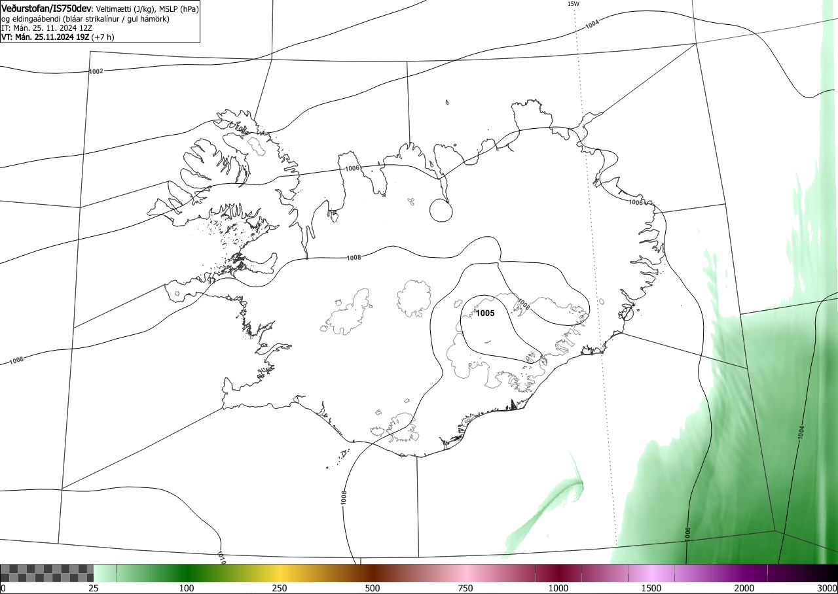The image size is (838, 594).
Task: Click the valid time 'VT: Mán. 25.11.2024 19Z (+7 h)'
Action: pos(58,37)
